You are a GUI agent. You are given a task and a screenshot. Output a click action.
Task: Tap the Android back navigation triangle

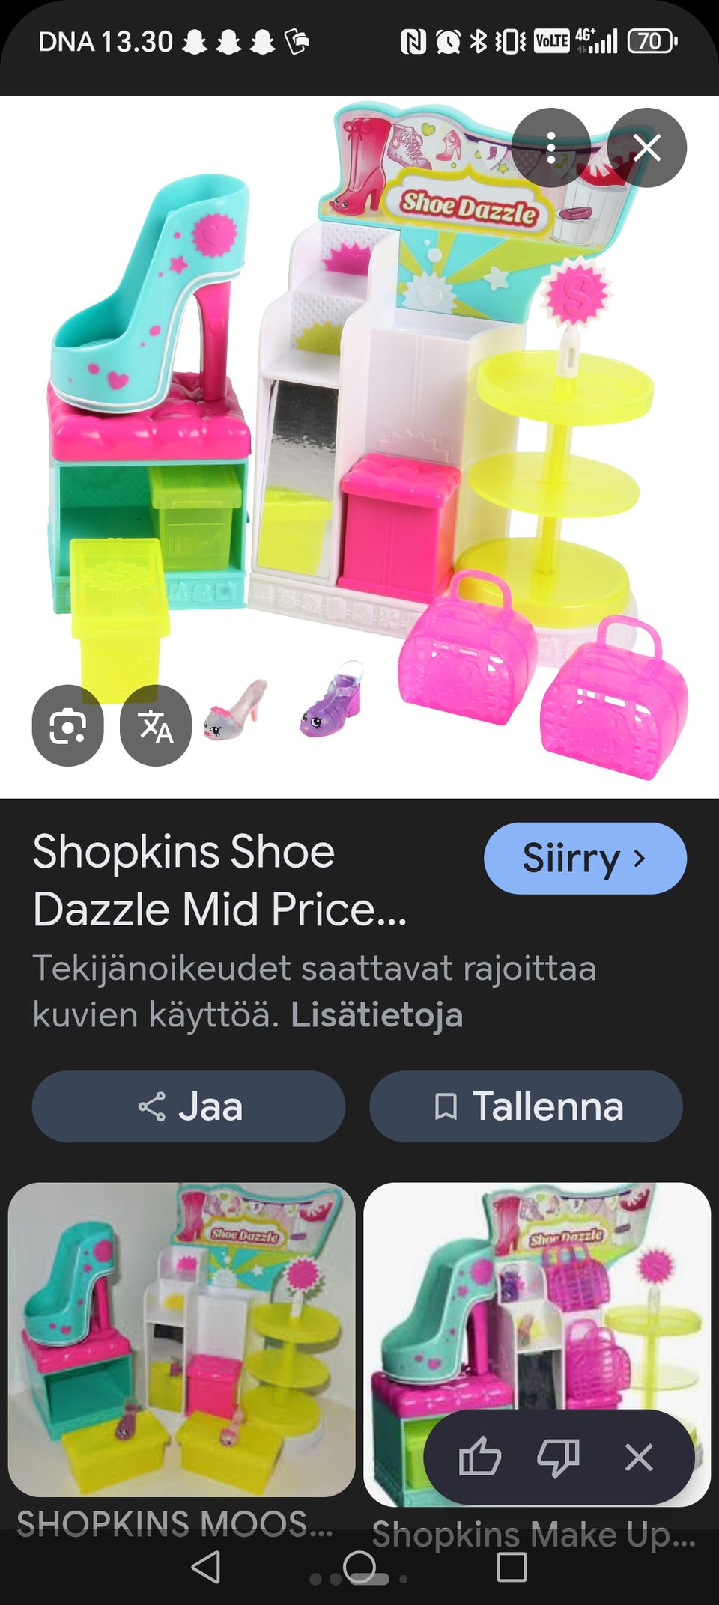206,1567
